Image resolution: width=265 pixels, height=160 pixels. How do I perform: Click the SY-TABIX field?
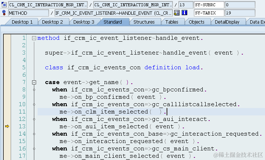tap(209, 13)
